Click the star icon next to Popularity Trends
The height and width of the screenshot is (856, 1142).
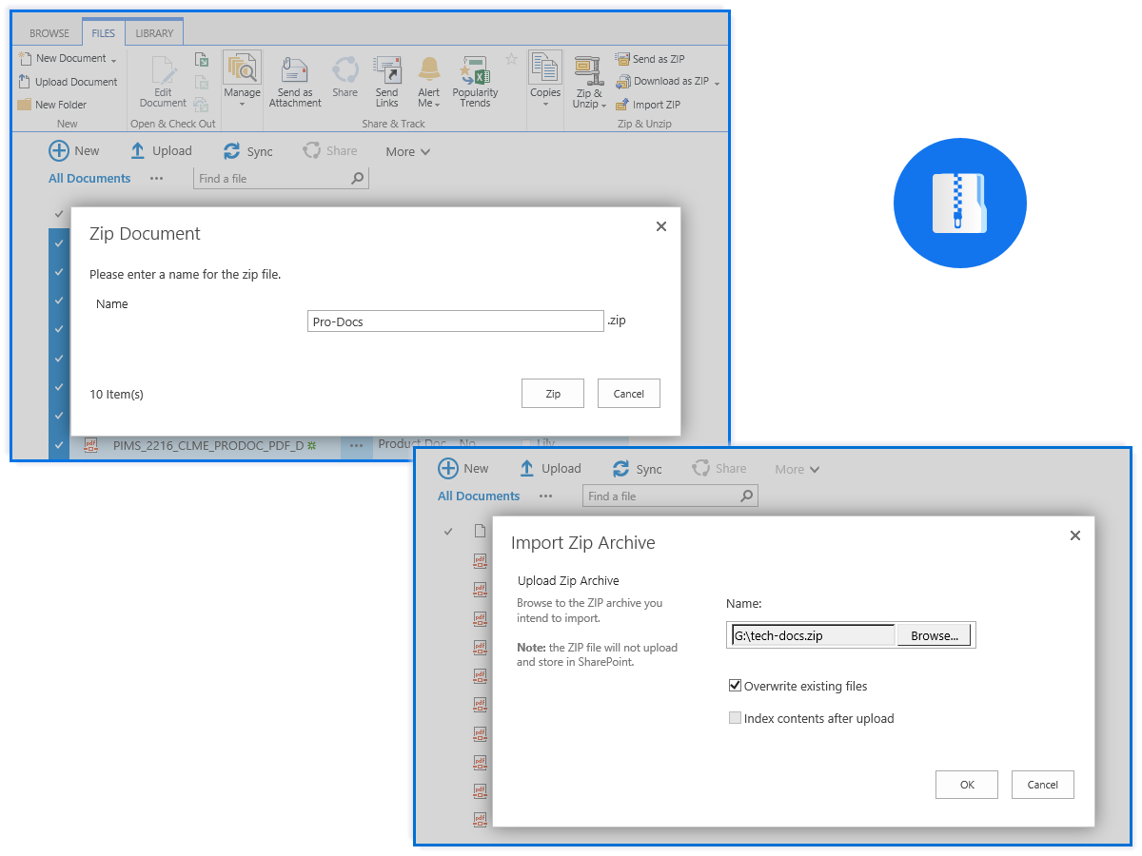tap(511, 59)
